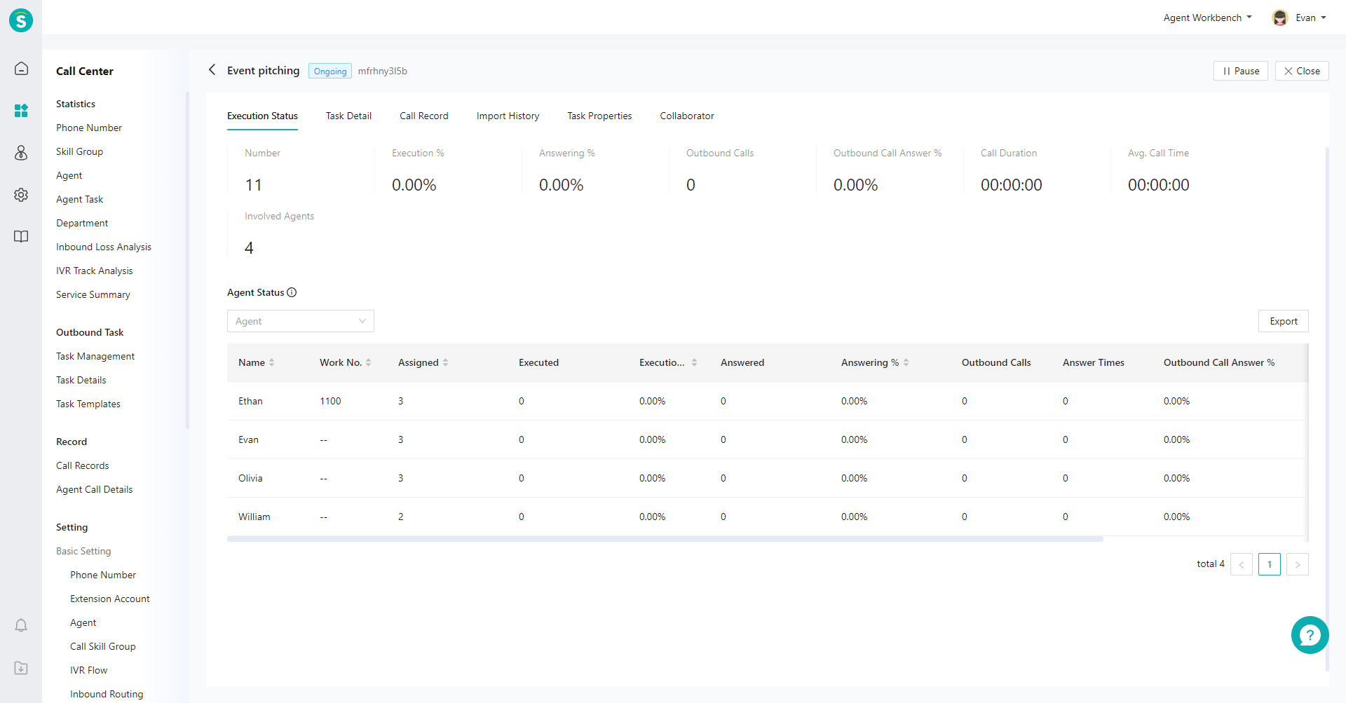Open the Agent Workbench dropdown
Image resolution: width=1346 pixels, height=703 pixels.
tap(1207, 18)
